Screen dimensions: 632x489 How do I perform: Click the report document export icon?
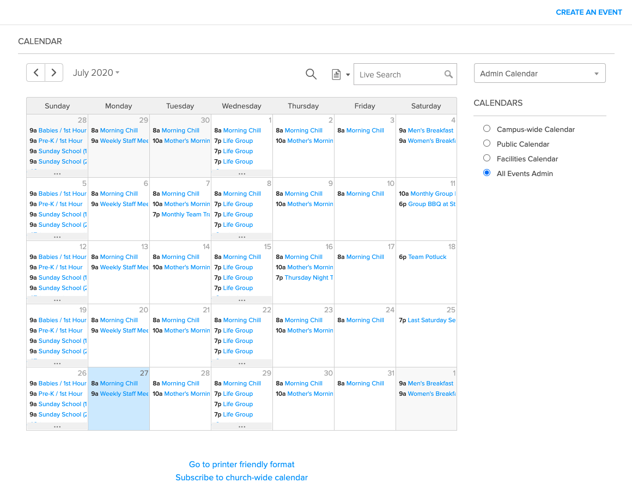[x=337, y=74]
